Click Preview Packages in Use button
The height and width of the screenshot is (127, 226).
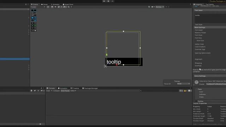218,1
